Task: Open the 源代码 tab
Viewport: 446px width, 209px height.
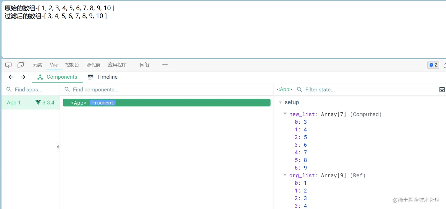Action: (94, 65)
